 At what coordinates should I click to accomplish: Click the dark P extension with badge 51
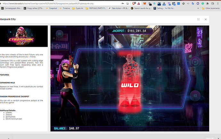tap(174, 4)
